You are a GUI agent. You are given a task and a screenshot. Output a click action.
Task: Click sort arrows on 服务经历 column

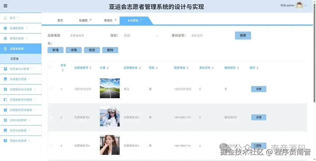238,68
